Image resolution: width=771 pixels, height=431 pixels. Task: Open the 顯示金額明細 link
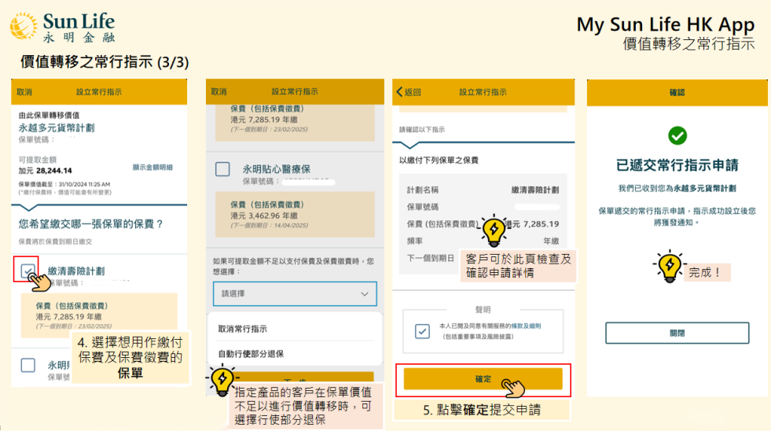pos(152,168)
